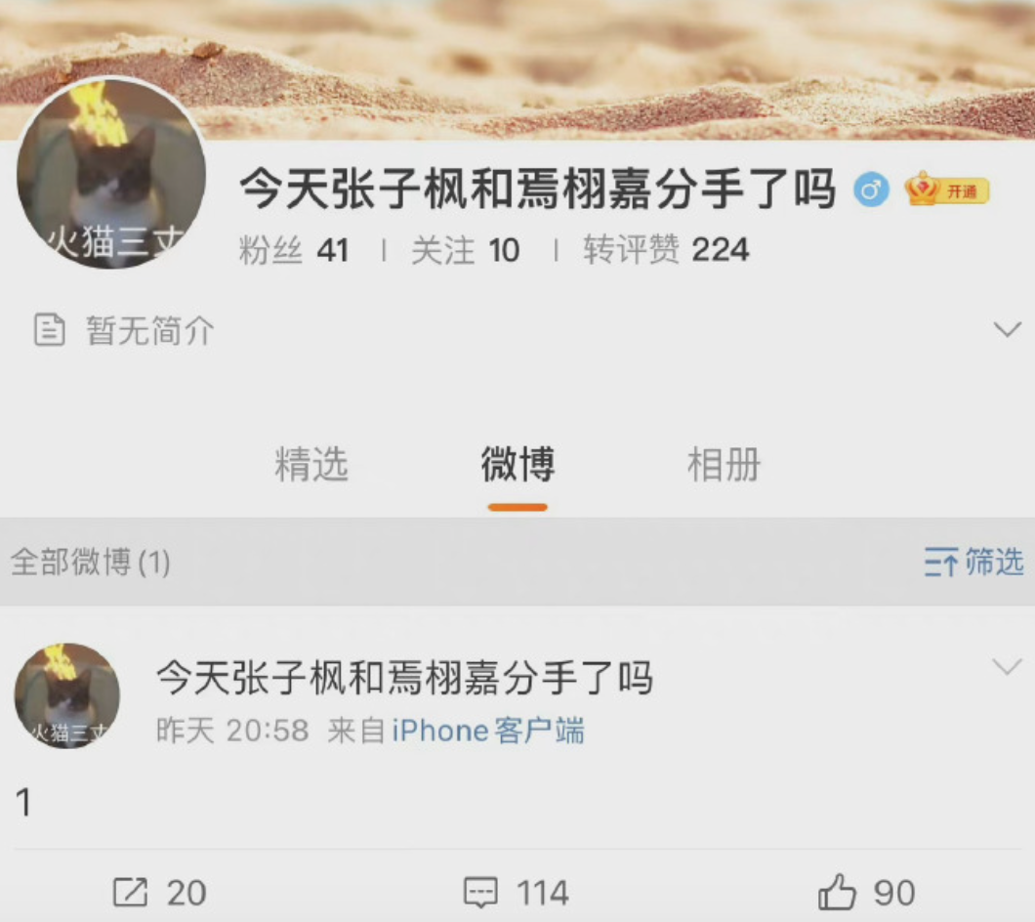Open the post options chevron menu
This screenshot has width=1035, height=922.
pos(1008,667)
